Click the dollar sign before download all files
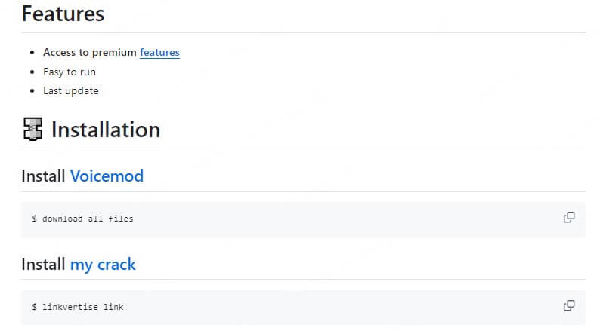 tap(34, 219)
